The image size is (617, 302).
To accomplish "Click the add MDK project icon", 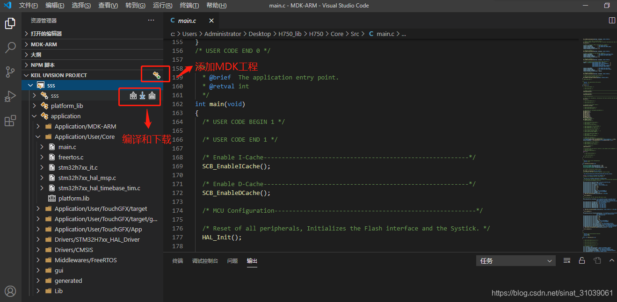I will point(157,75).
